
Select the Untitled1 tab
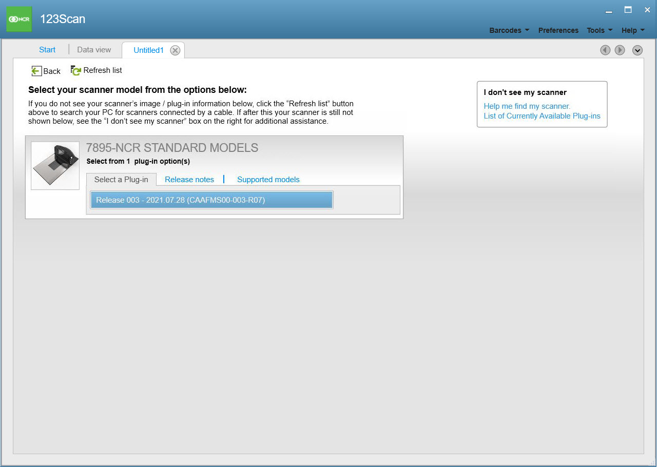pyautogui.click(x=148, y=50)
